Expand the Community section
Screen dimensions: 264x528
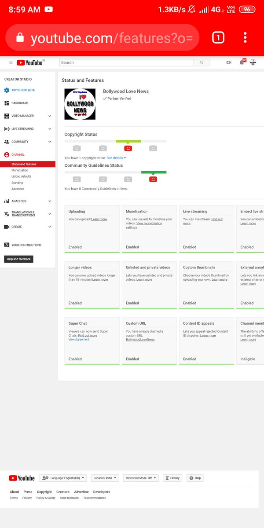click(x=50, y=142)
